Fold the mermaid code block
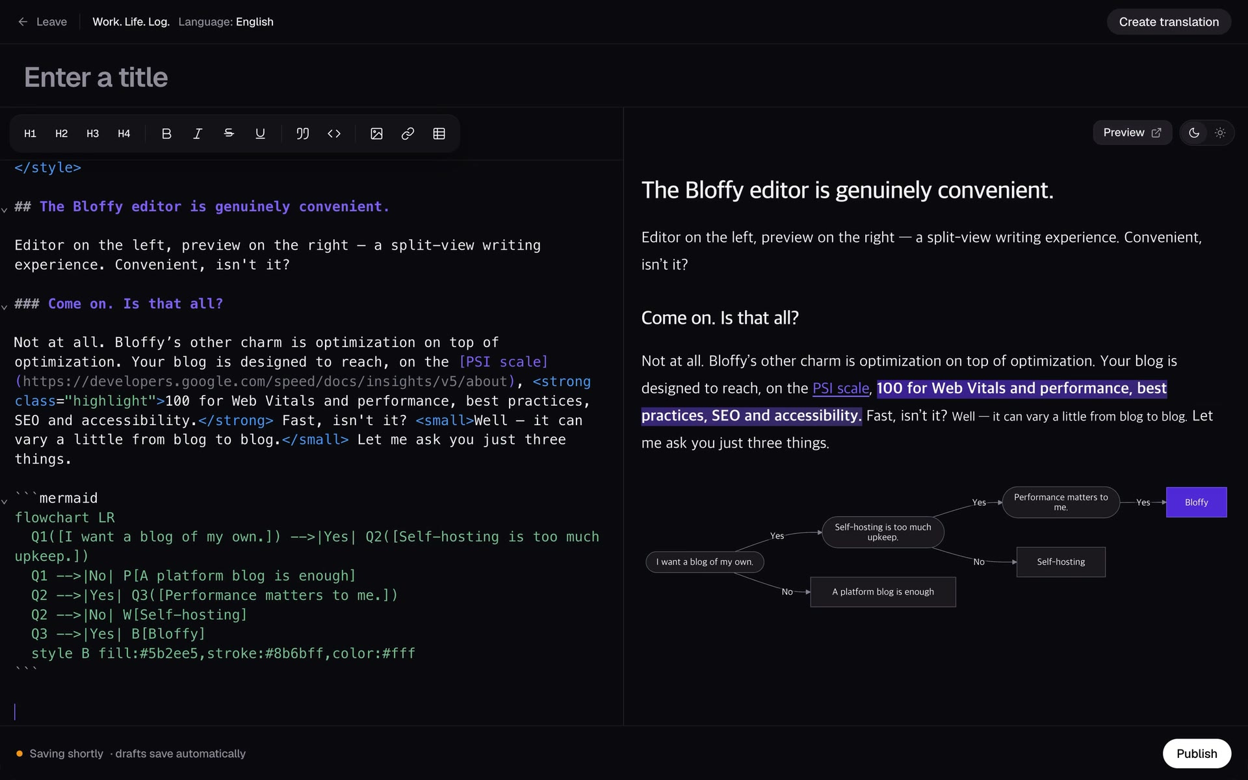 tap(5, 501)
